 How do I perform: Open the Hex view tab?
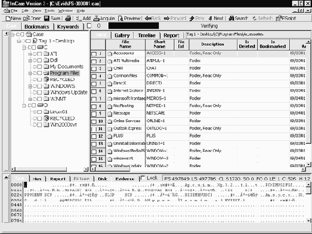pyautogui.click(x=37, y=179)
